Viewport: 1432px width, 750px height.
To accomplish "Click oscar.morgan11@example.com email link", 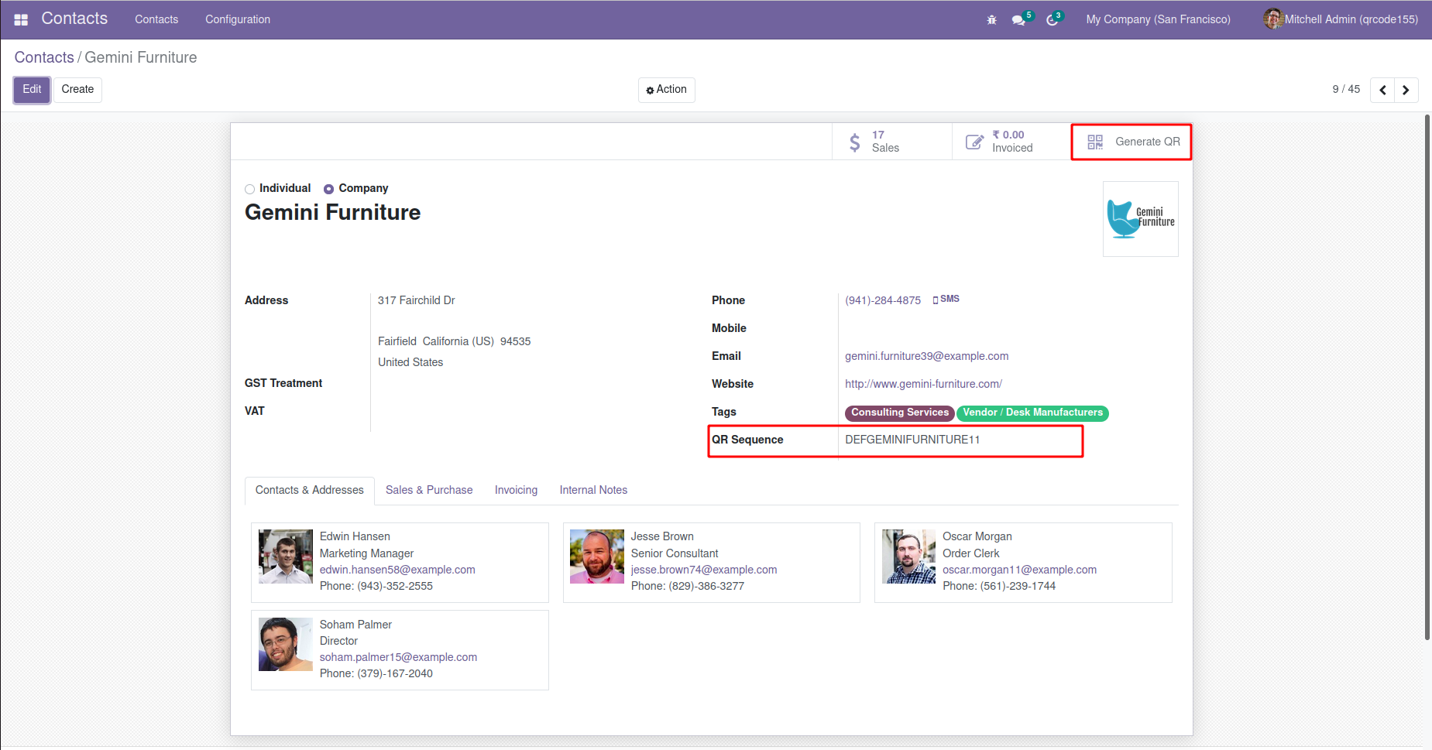I will coord(1019,570).
